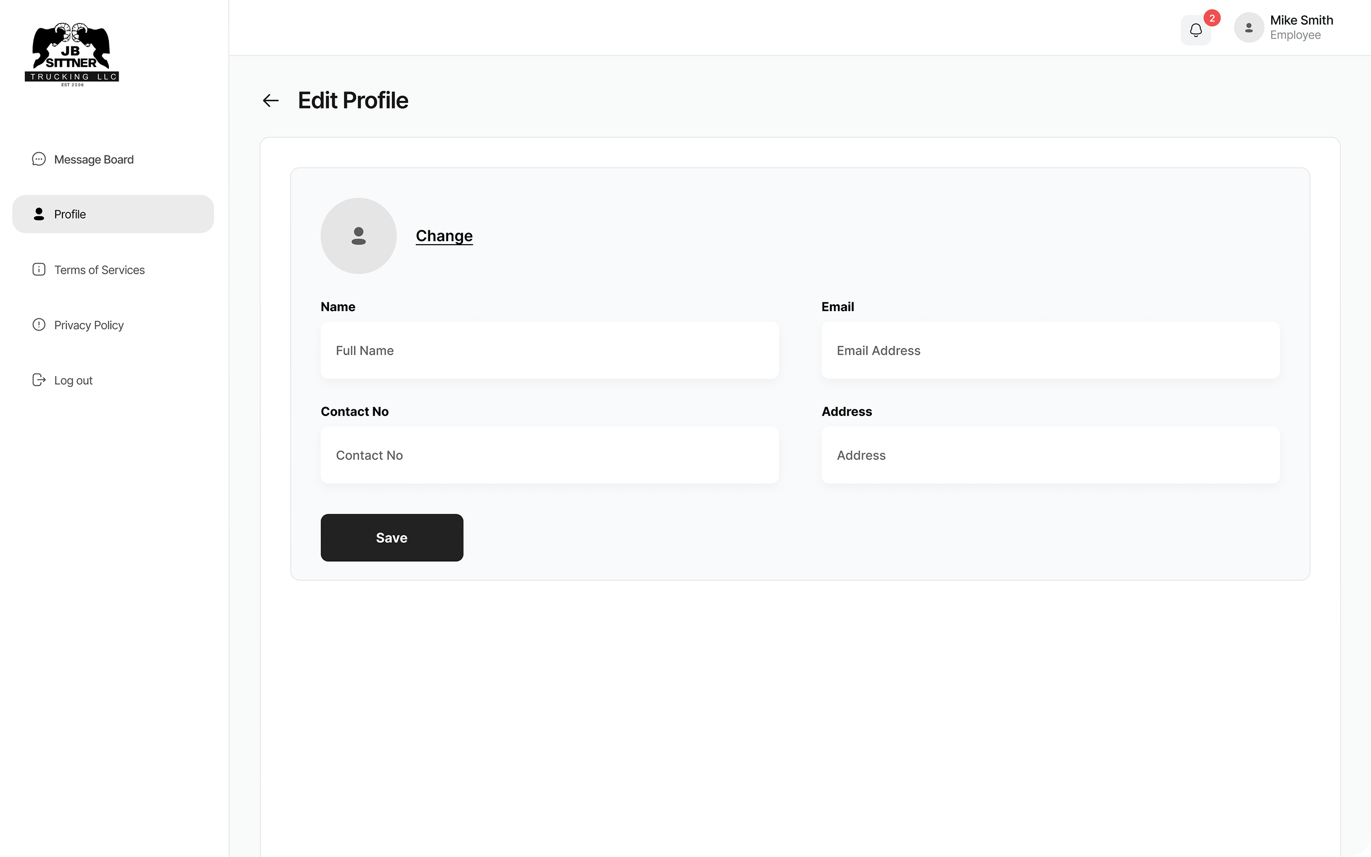Open Privacy Policy from the sidebar

coord(88,324)
